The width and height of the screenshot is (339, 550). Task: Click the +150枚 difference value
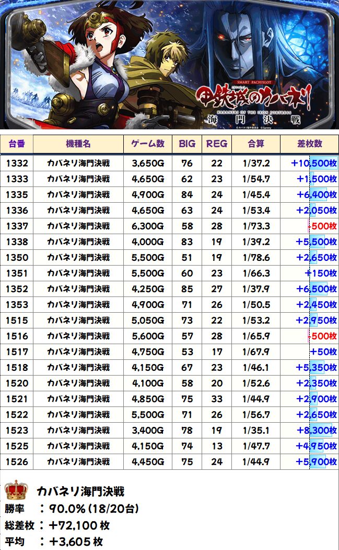[321, 273]
